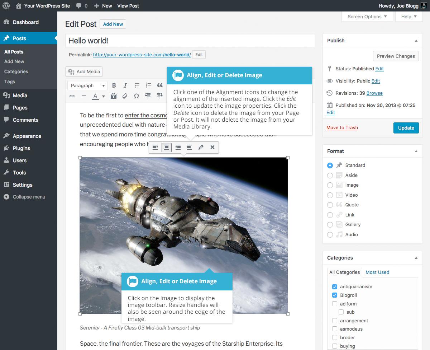This screenshot has height=350, width=430.
Task: Collapse the Publish box
Action: 416,41
